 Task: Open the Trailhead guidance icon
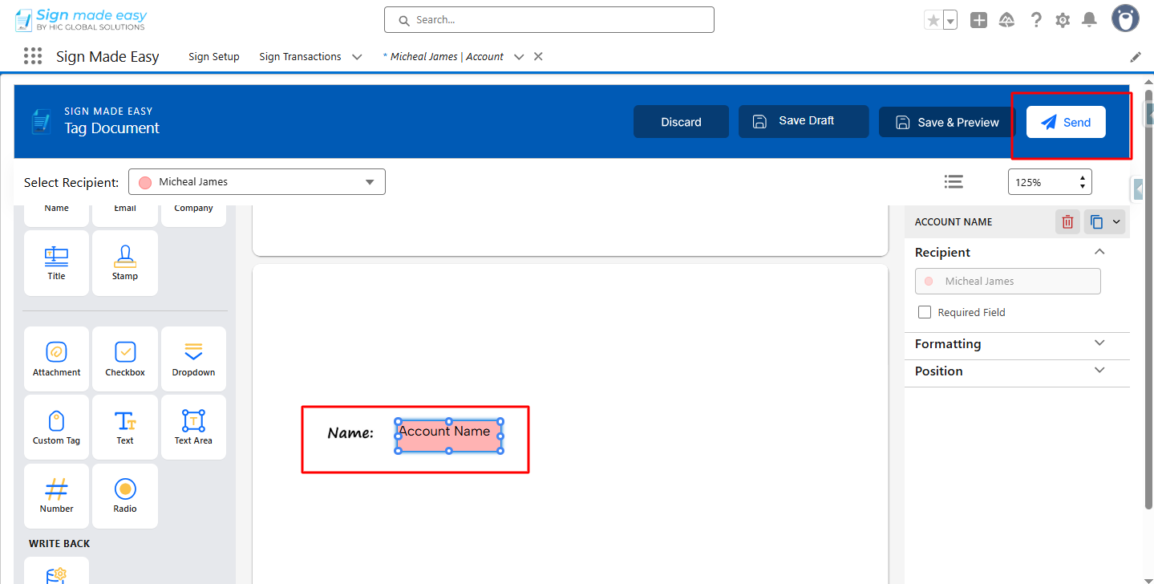1006,20
